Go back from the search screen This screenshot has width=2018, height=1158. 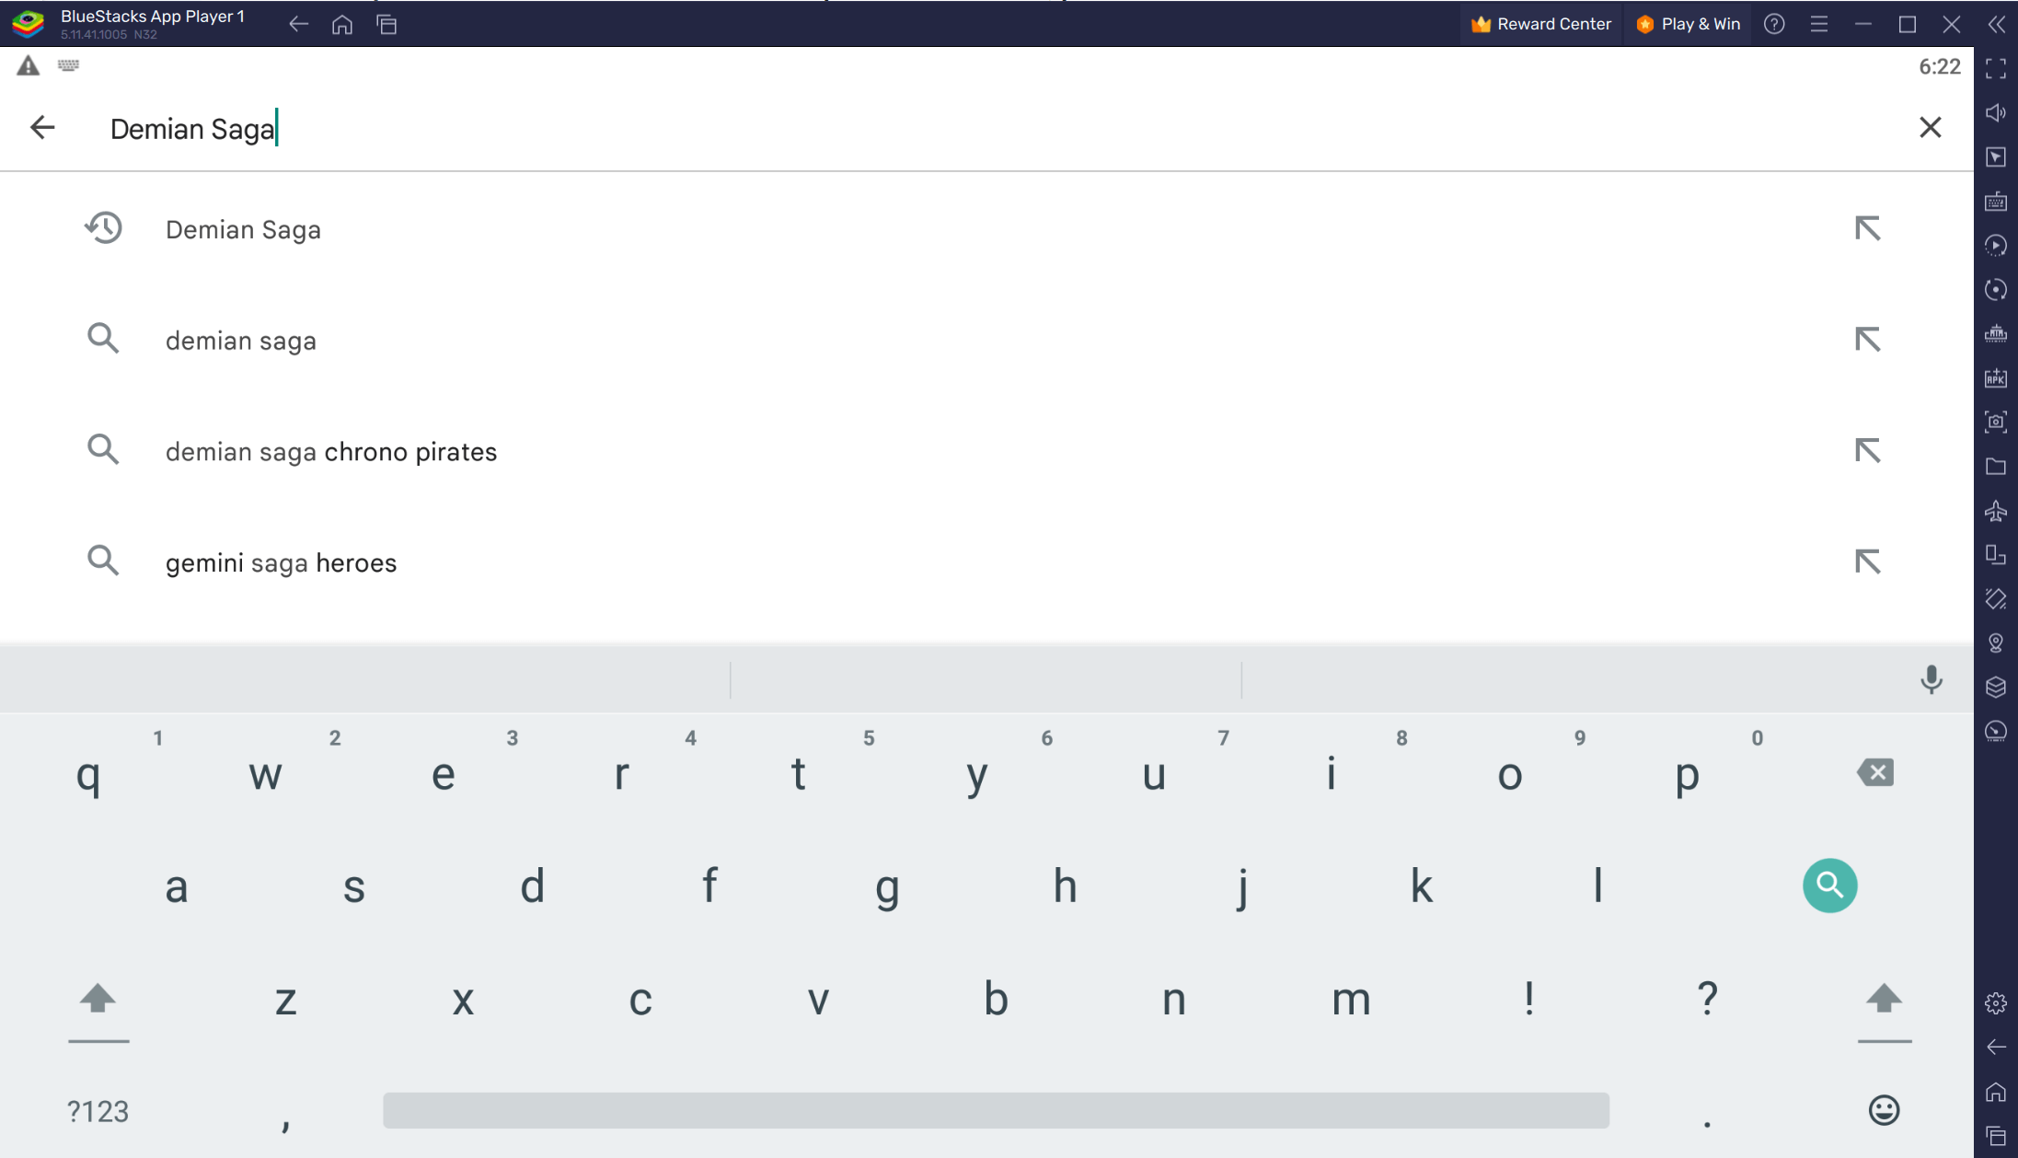[42, 128]
